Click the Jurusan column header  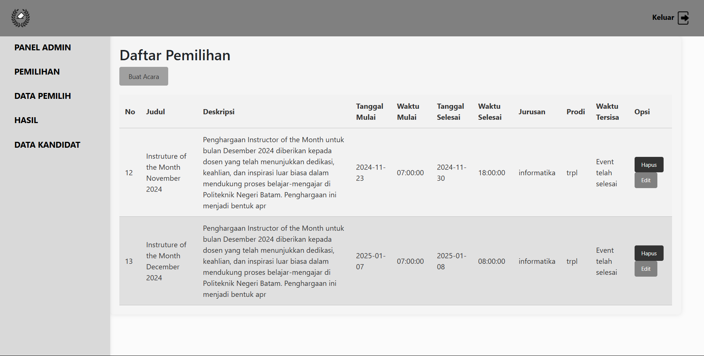tap(532, 112)
